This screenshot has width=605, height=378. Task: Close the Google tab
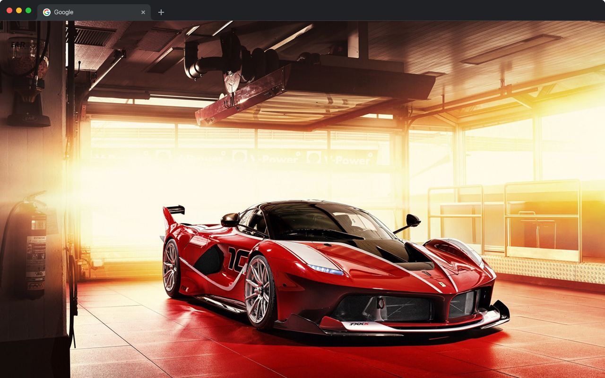(143, 12)
